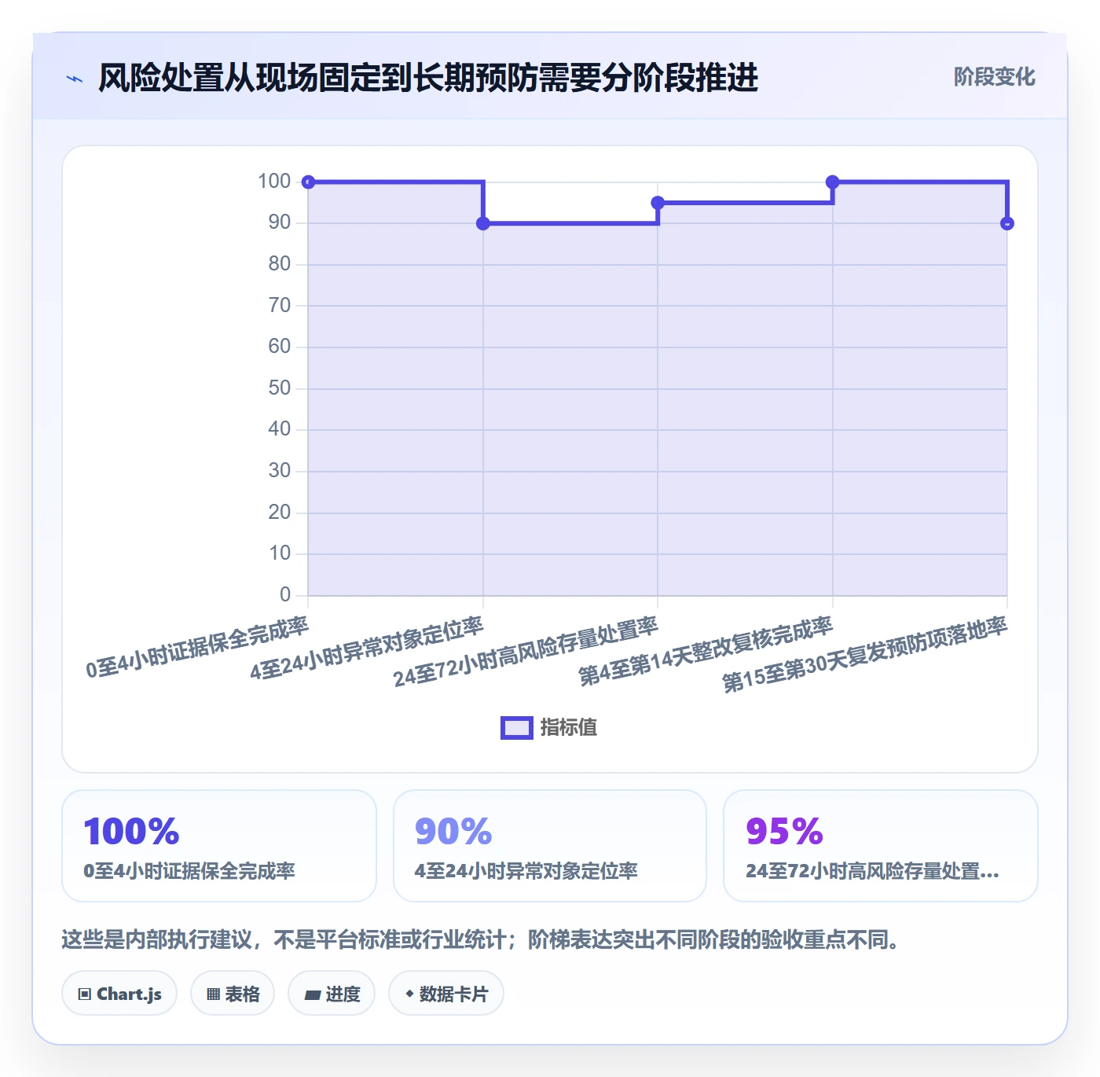Open the 90% data card

pos(550,846)
